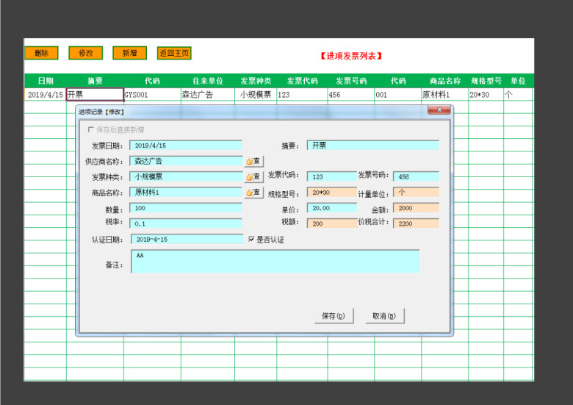
Task: Click the orange 删除 button
Action: [41, 53]
